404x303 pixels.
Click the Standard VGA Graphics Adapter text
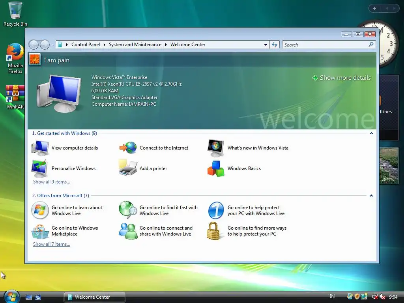(124, 97)
